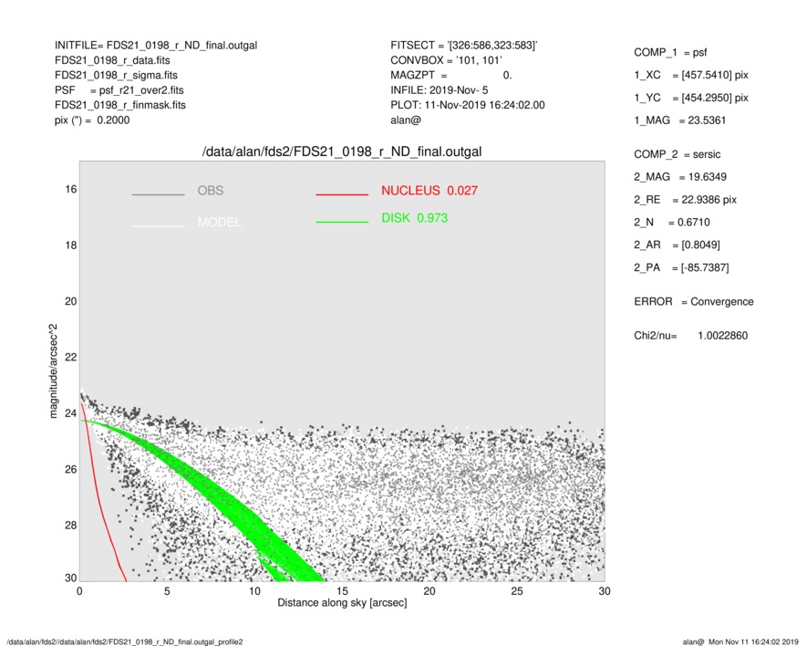Select the 2_N = 0.6710 value
The image size is (807, 646).
click(672, 223)
